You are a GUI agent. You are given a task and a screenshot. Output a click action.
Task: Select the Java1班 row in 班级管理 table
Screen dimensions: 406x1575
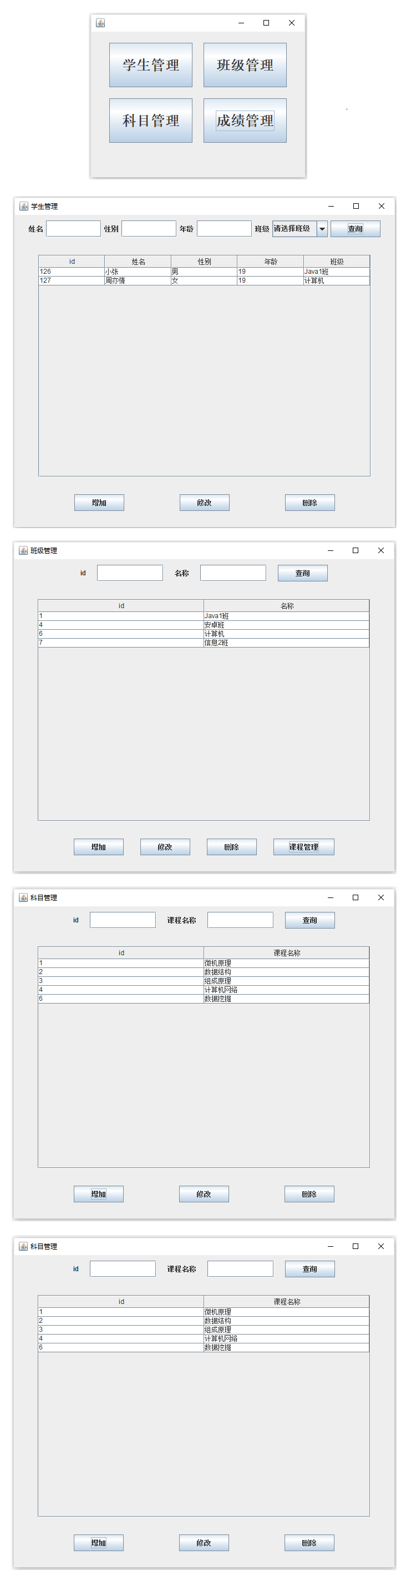click(x=204, y=616)
